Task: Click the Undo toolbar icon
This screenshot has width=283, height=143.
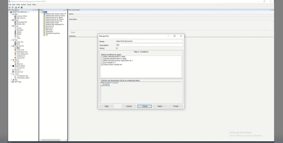Action: pyautogui.click(x=12, y=7)
